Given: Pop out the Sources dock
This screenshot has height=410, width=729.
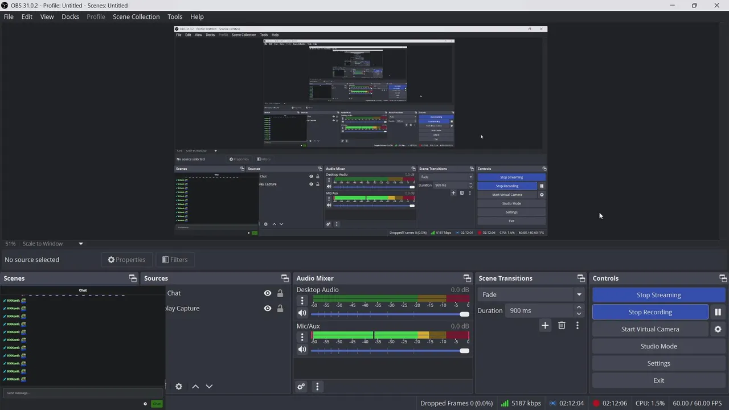Looking at the screenshot, I should point(285,278).
